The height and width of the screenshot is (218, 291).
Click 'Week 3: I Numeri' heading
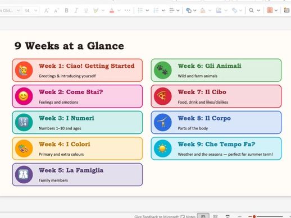point(66,118)
